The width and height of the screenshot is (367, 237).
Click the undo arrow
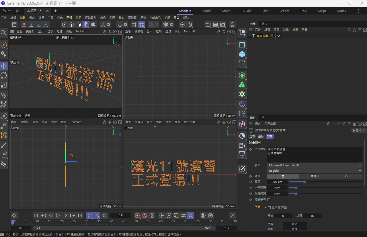click(x=4, y=11)
